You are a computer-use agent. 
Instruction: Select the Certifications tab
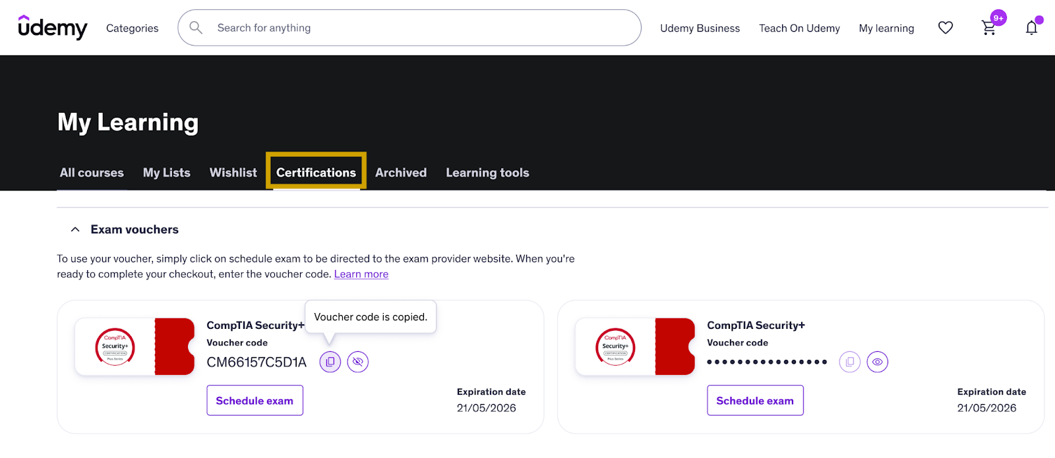point(316,173)
